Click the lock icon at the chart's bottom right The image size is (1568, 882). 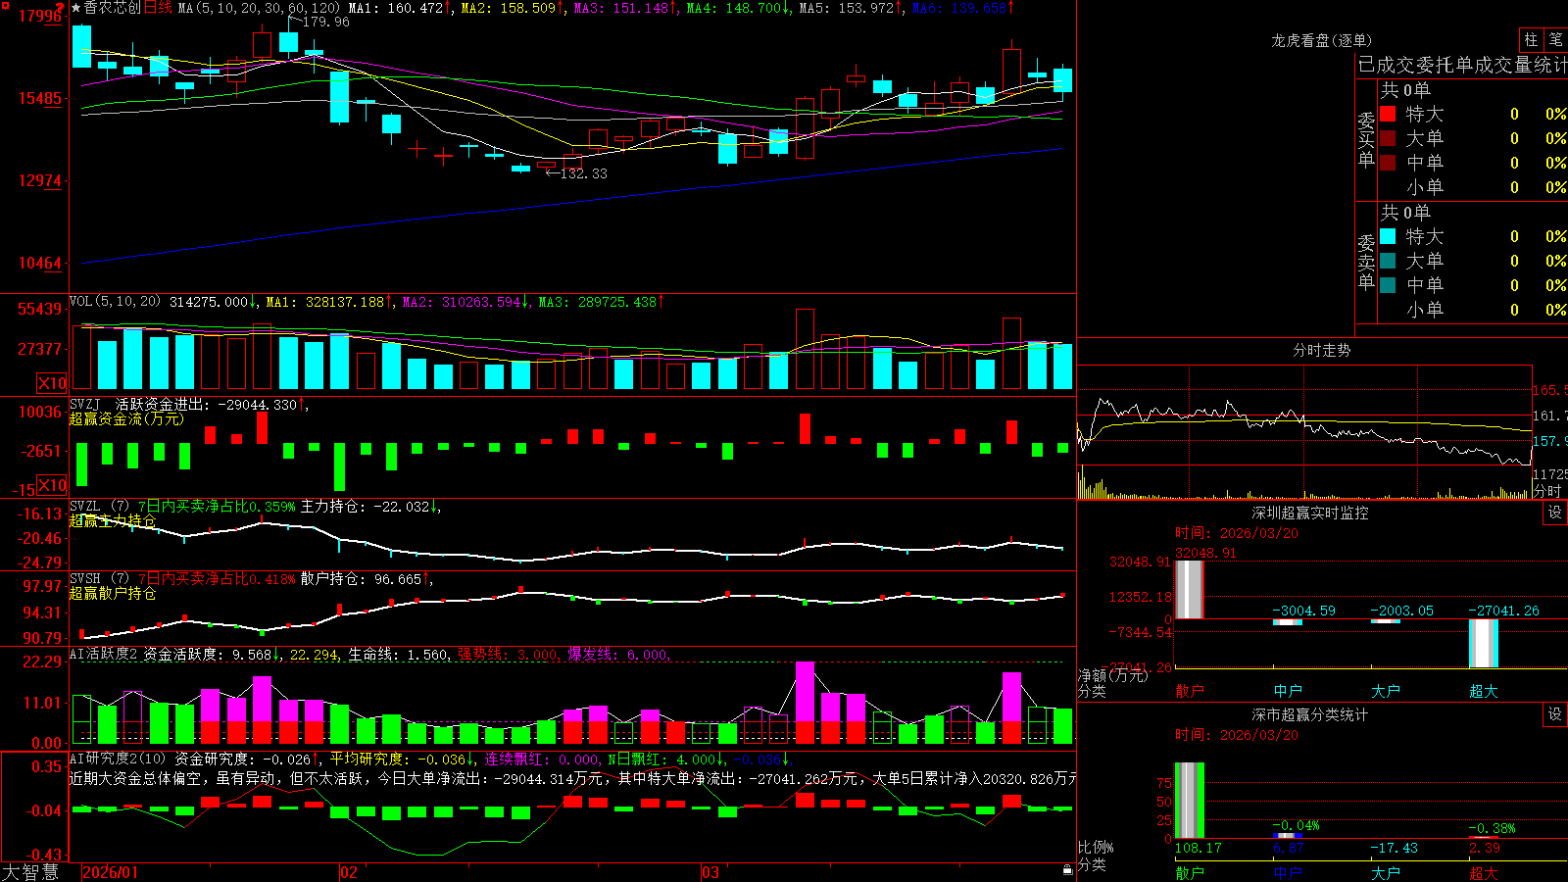(x=1068, y=869)
